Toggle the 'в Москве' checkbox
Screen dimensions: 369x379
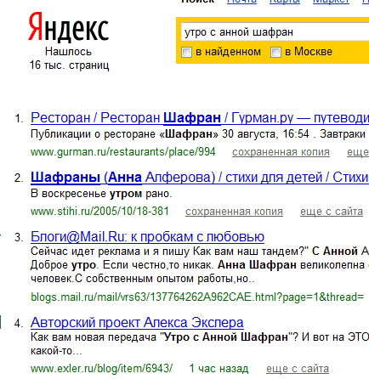tap(275, 53)
